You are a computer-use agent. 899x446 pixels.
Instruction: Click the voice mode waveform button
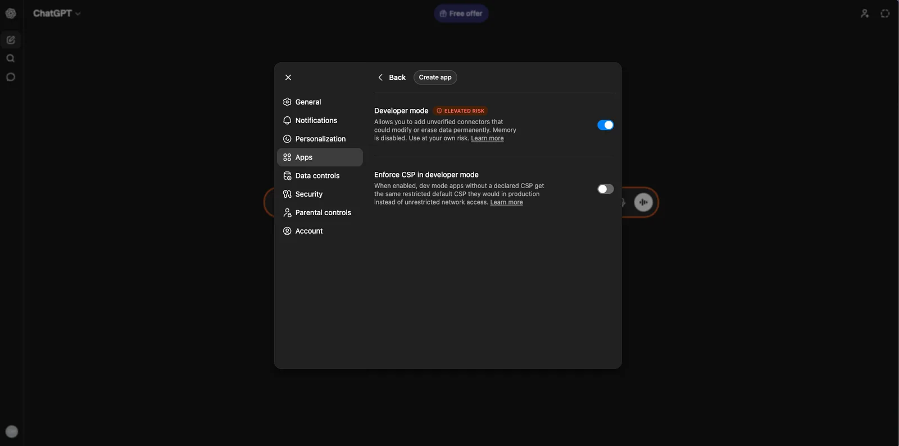(x=643, y=202)
